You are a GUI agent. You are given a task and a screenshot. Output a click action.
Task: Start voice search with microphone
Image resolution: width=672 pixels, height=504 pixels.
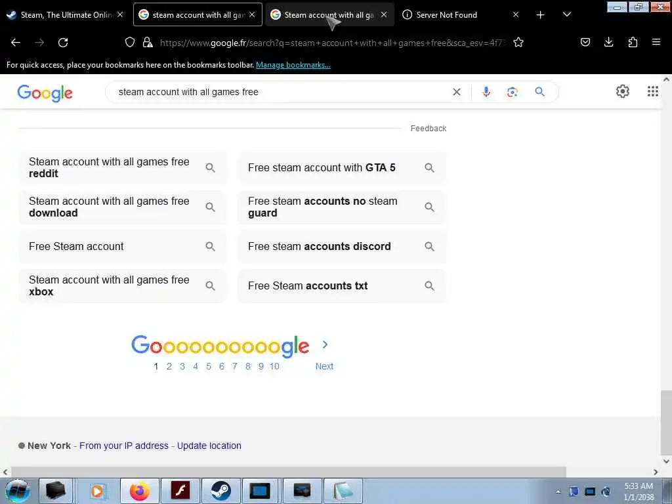click(x=486, y=92)
